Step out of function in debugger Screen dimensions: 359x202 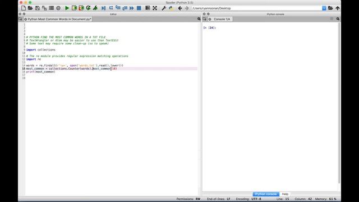click(x=125, y=8)
